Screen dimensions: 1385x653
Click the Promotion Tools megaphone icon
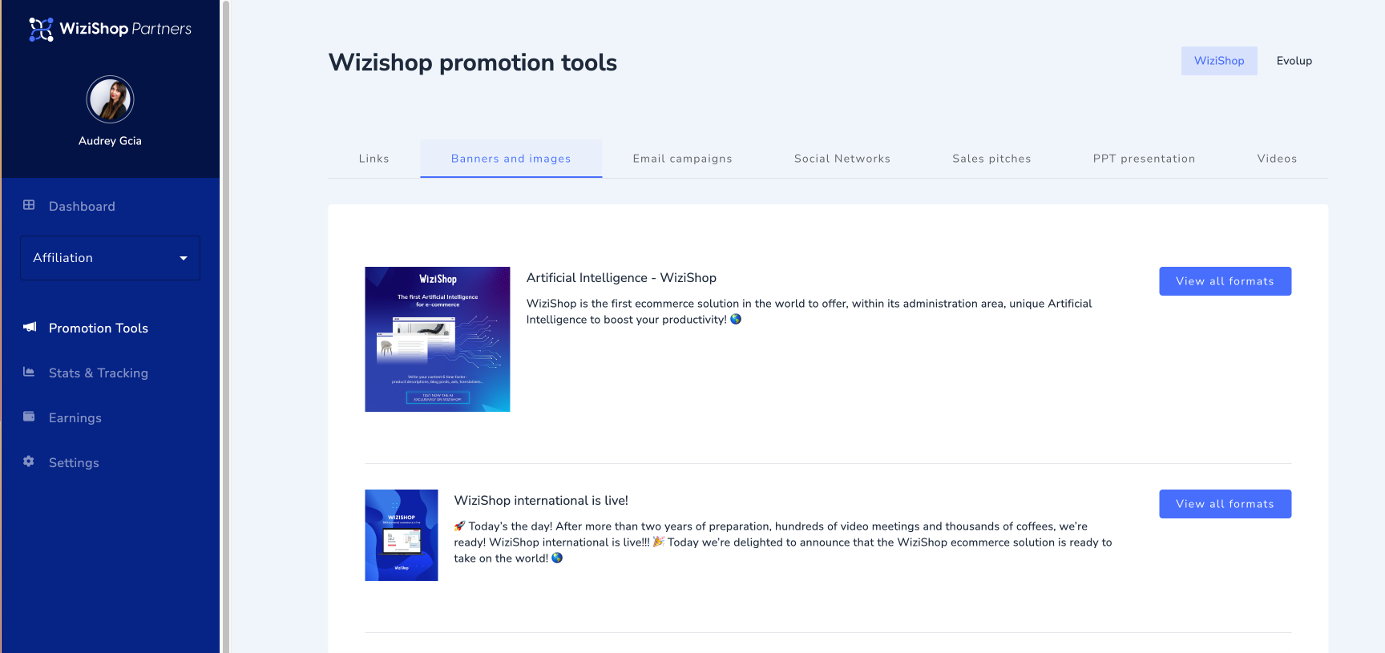click(30, 327)
